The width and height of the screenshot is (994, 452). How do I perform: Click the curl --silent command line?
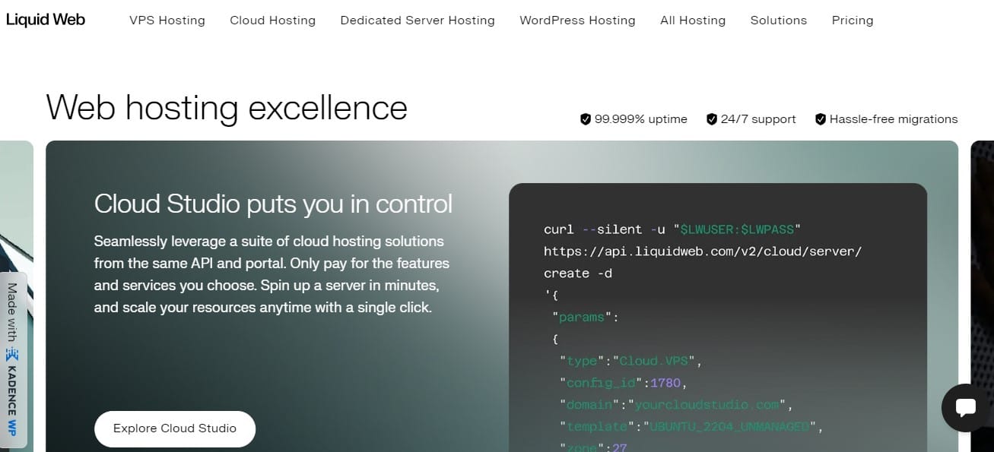point(673,229)
